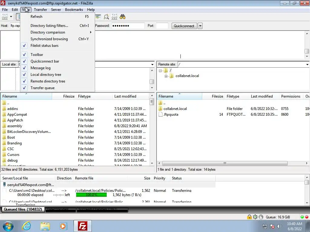Click the 100.0% transfer progress bar
This screenshot has width=310, height=232.
[91, 195]
